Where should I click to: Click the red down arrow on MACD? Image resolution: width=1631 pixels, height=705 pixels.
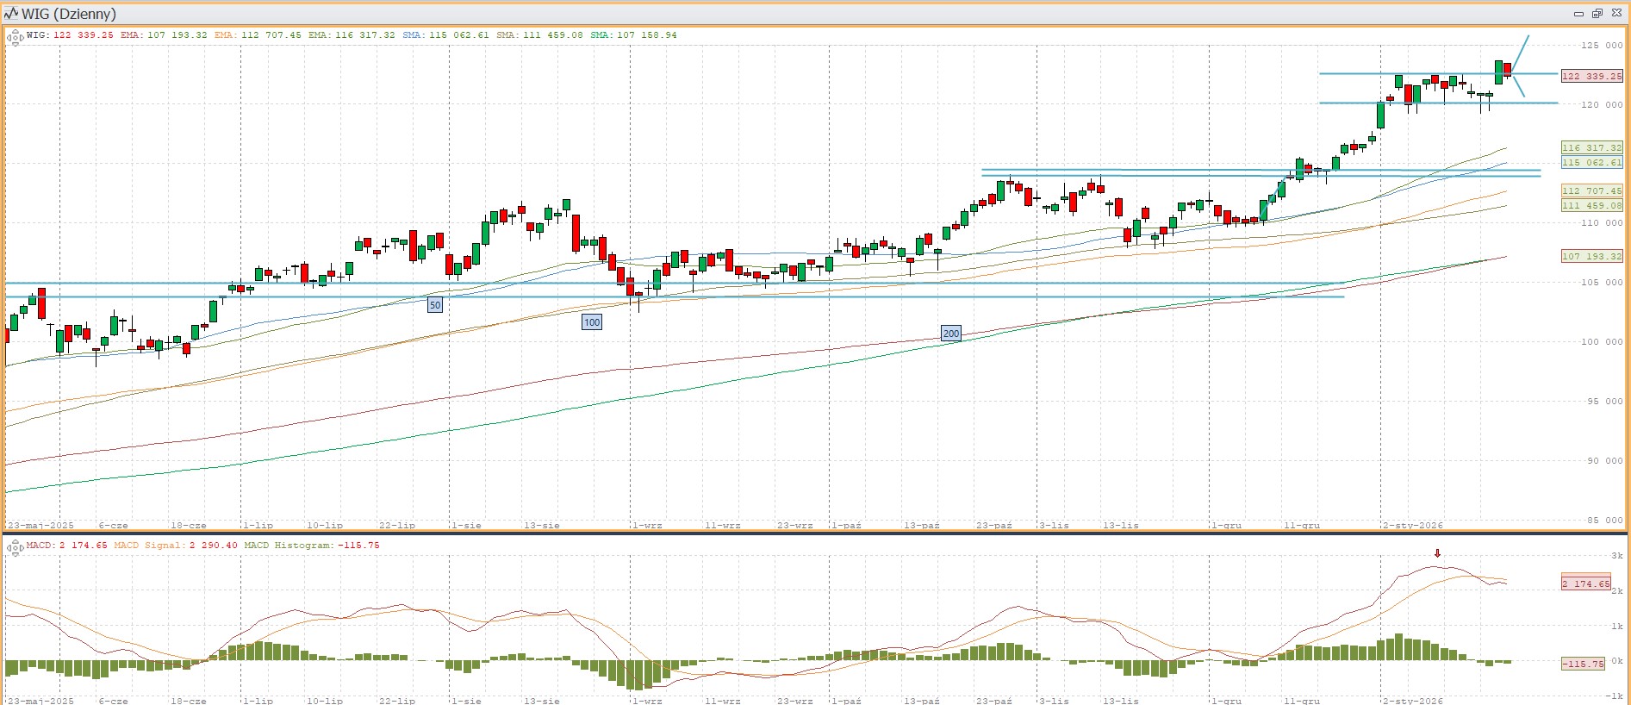1437,553
